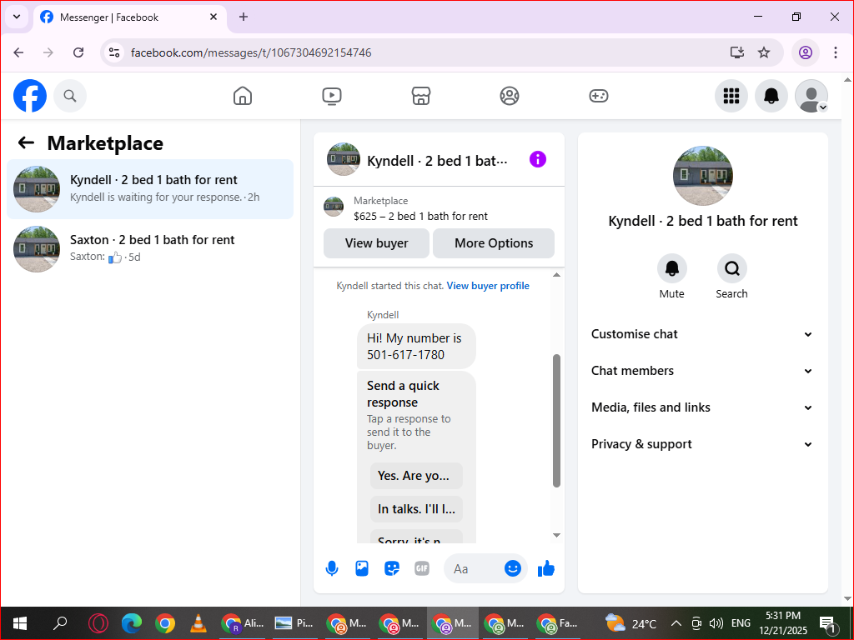Open the account profile avatar menu

click(811, 96)
